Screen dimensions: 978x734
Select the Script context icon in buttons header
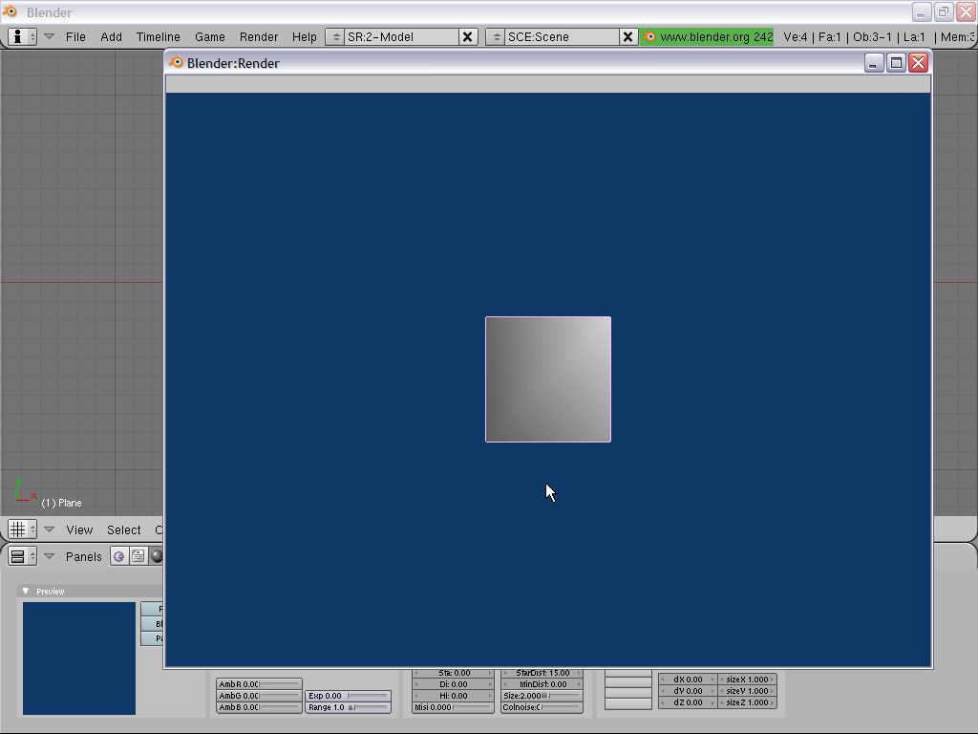click(x=138, y=556)
